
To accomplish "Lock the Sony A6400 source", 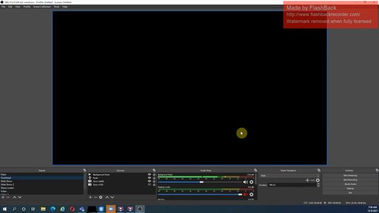I will pyautogui.click(x=154, y=181).
